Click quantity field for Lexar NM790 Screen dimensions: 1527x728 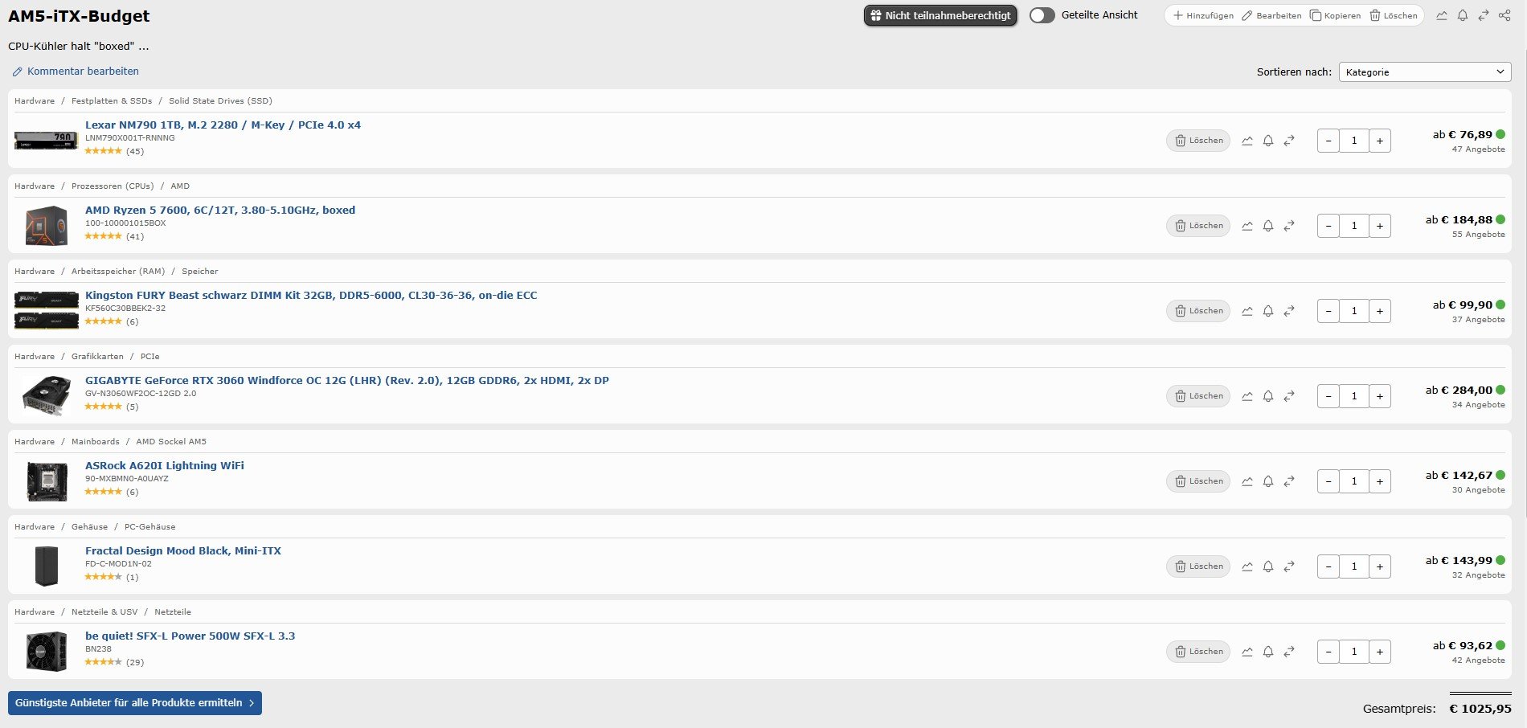coord(1354,141)
